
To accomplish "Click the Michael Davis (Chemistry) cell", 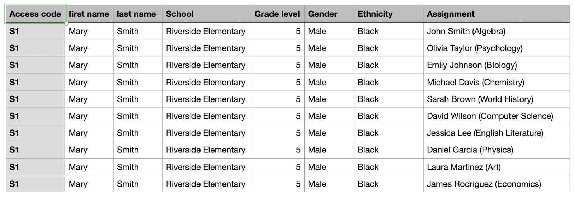I will click(x=497, y=82).
